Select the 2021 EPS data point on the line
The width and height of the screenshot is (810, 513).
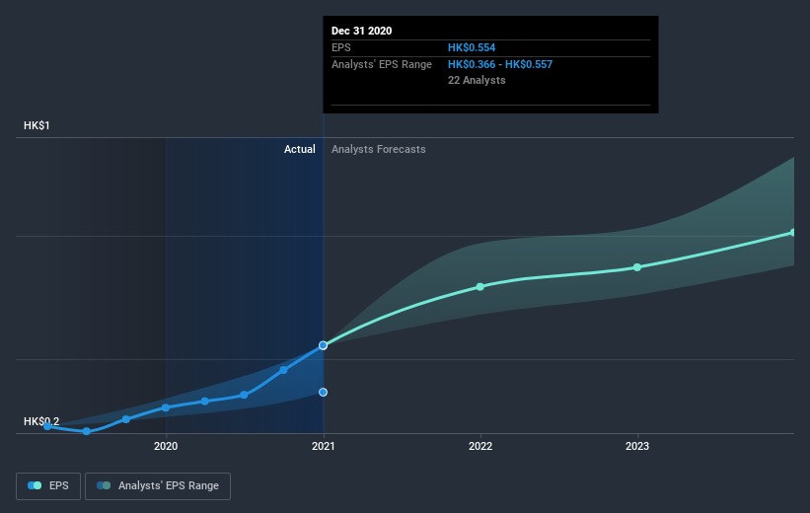323,345
